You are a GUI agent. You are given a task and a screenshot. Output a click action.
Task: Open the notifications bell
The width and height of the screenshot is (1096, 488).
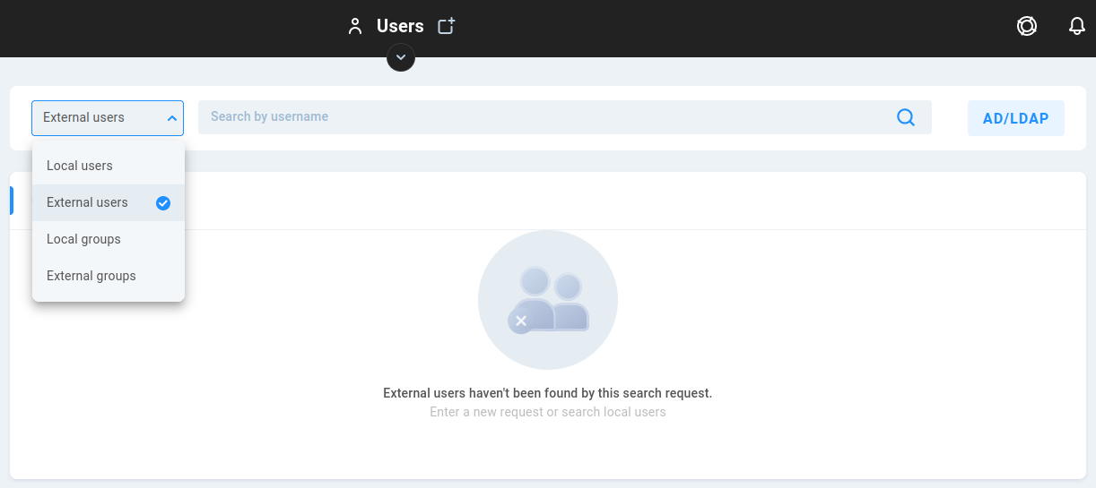[x=1077, y=26]
